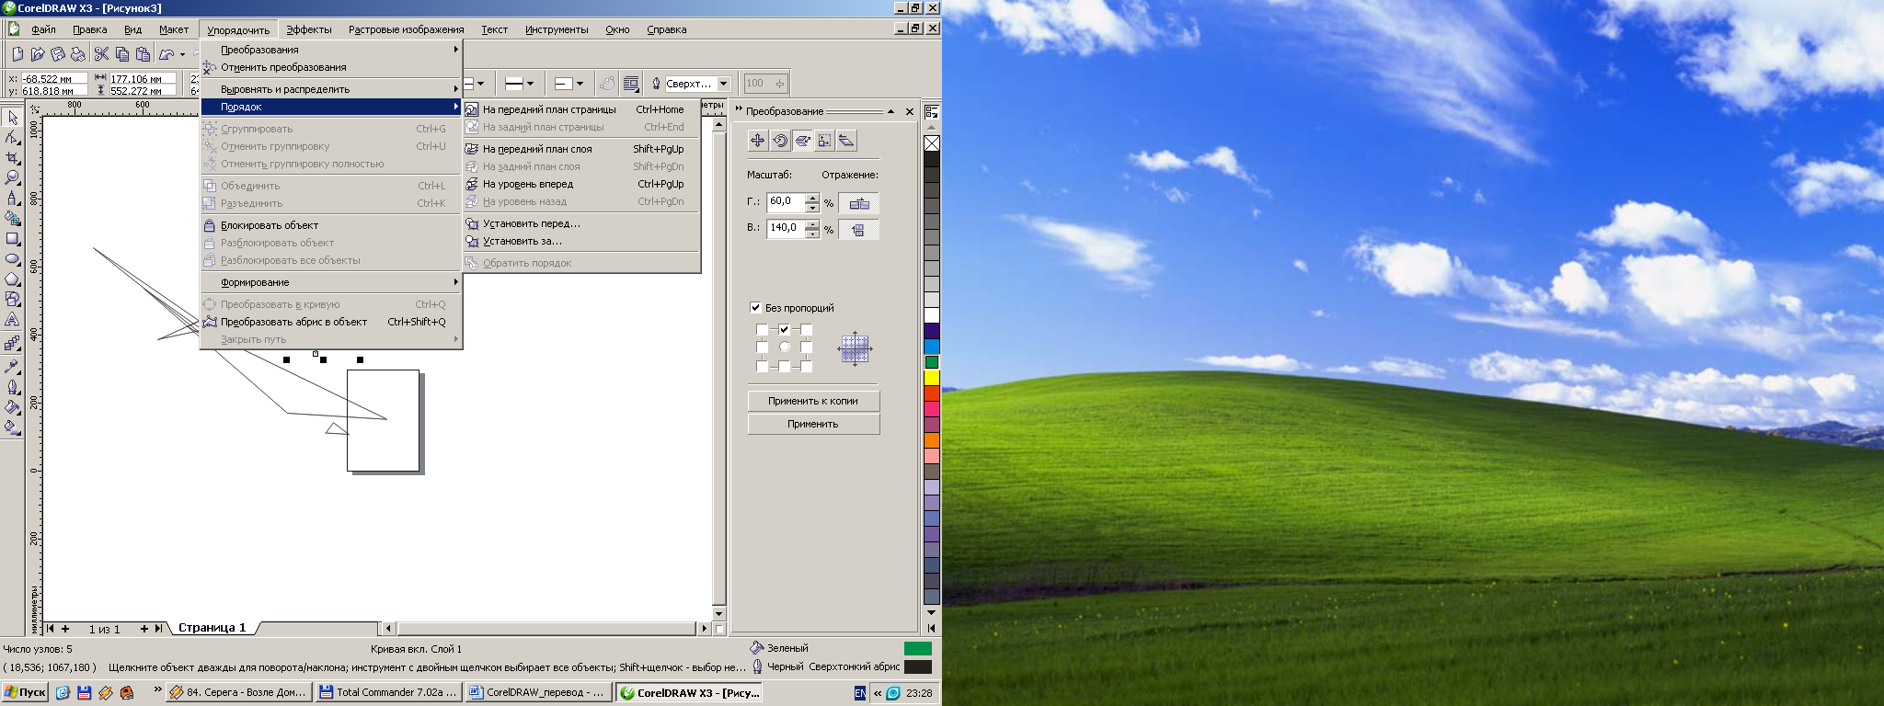
Task: Open Skew tab in Transformation docker
Action: (x=846, y=141)
